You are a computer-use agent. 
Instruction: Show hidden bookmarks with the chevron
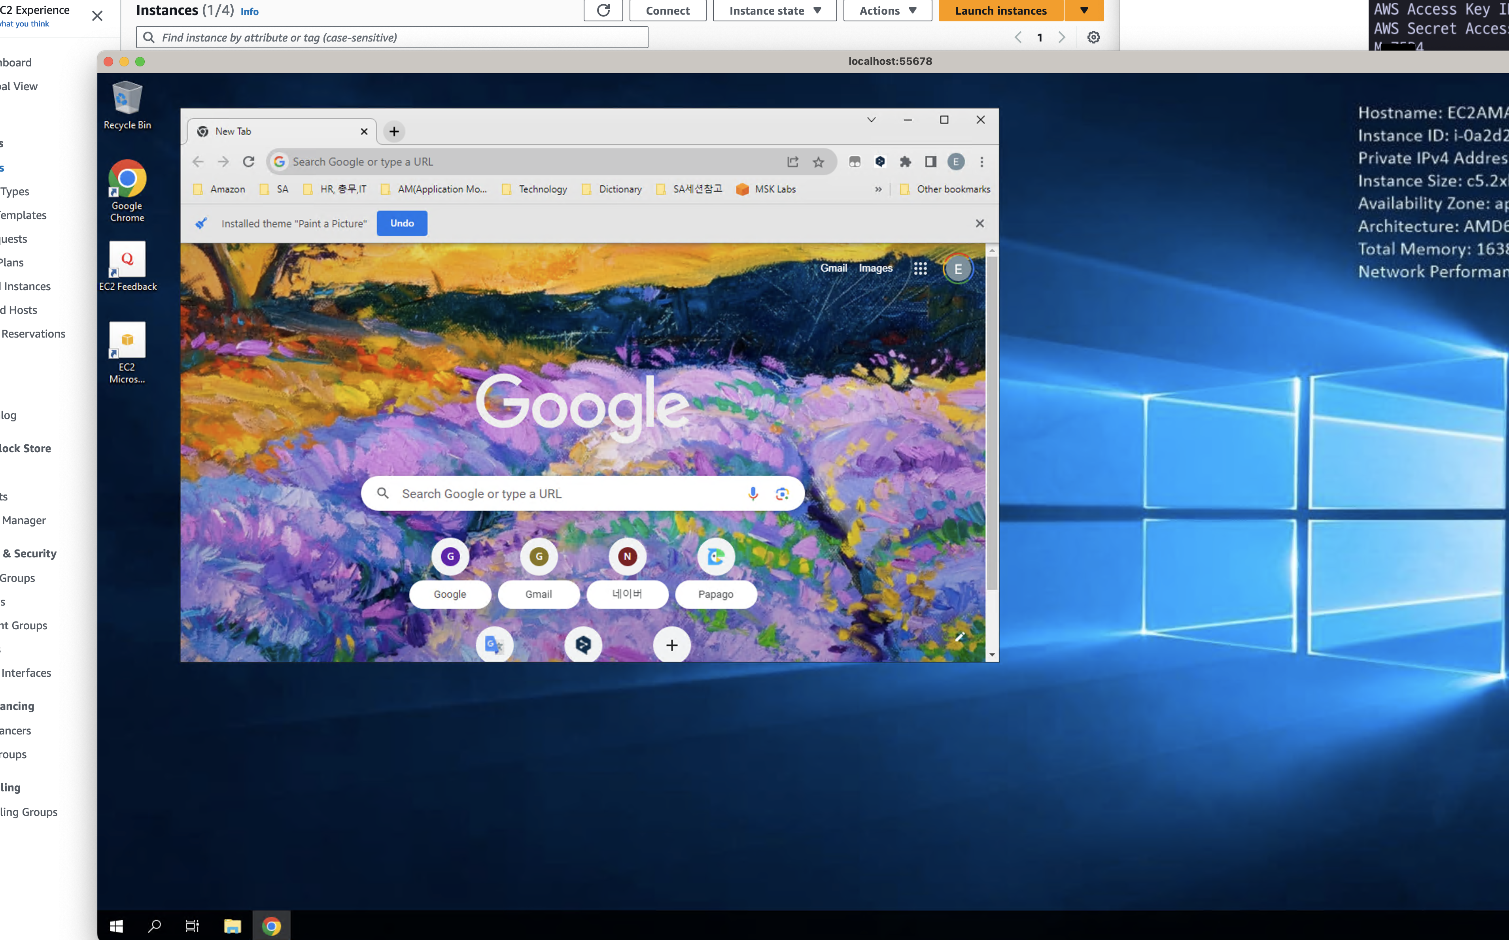coord(878,189)
